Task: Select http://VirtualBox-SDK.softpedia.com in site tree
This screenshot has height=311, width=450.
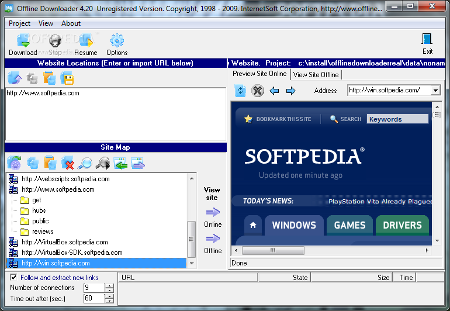Action: (x=72, y=253)
